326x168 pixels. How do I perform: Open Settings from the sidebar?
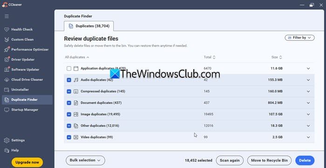(x=18, y=141)
